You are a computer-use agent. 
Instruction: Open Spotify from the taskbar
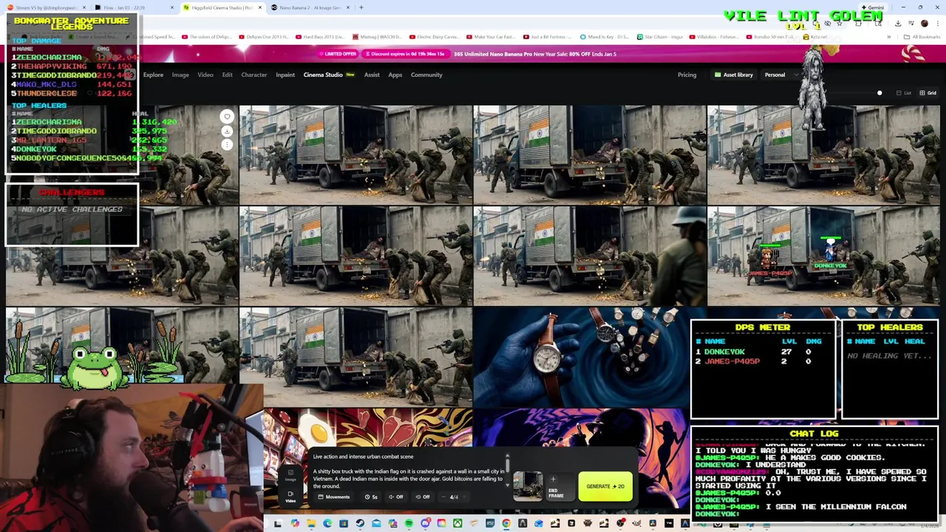point(409,523)
